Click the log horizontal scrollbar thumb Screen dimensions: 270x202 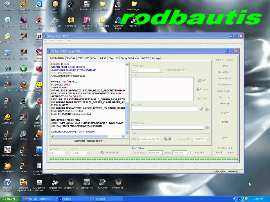pyautogui.click(x=81, y=136)
